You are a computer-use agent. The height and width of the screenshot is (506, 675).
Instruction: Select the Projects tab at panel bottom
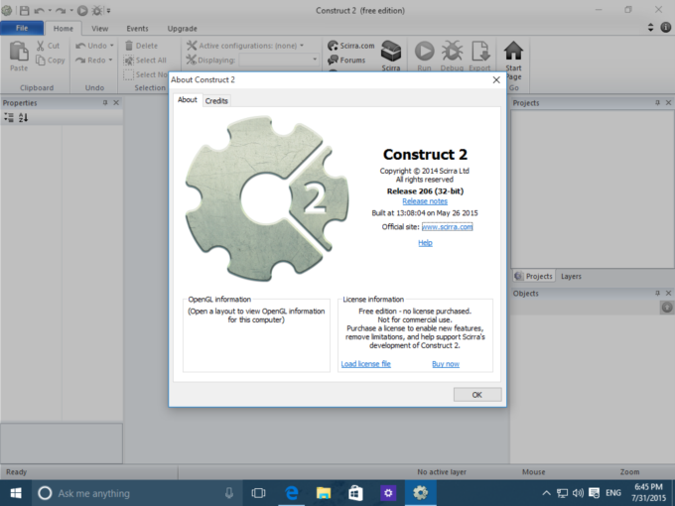[533, 276]
